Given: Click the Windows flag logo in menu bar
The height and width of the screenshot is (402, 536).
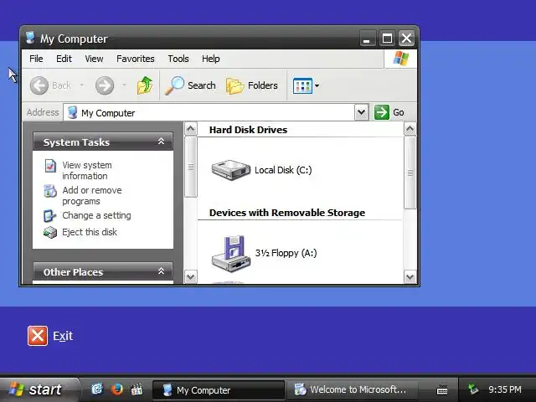Looking at the screenshot, I should click(x=400, y=59).
